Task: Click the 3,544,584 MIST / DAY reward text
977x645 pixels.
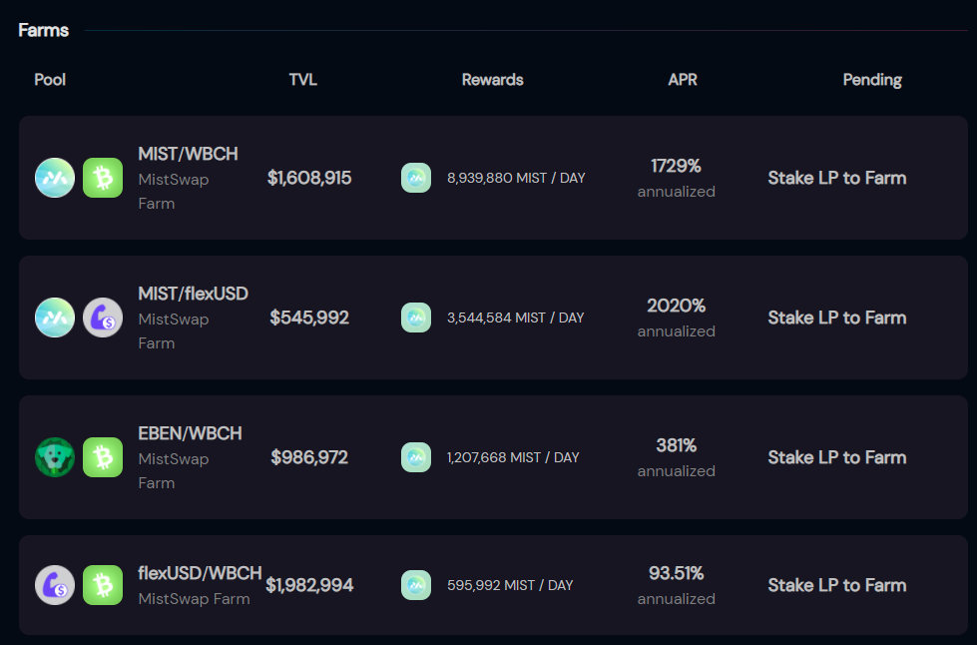Action: coord(515,318)
